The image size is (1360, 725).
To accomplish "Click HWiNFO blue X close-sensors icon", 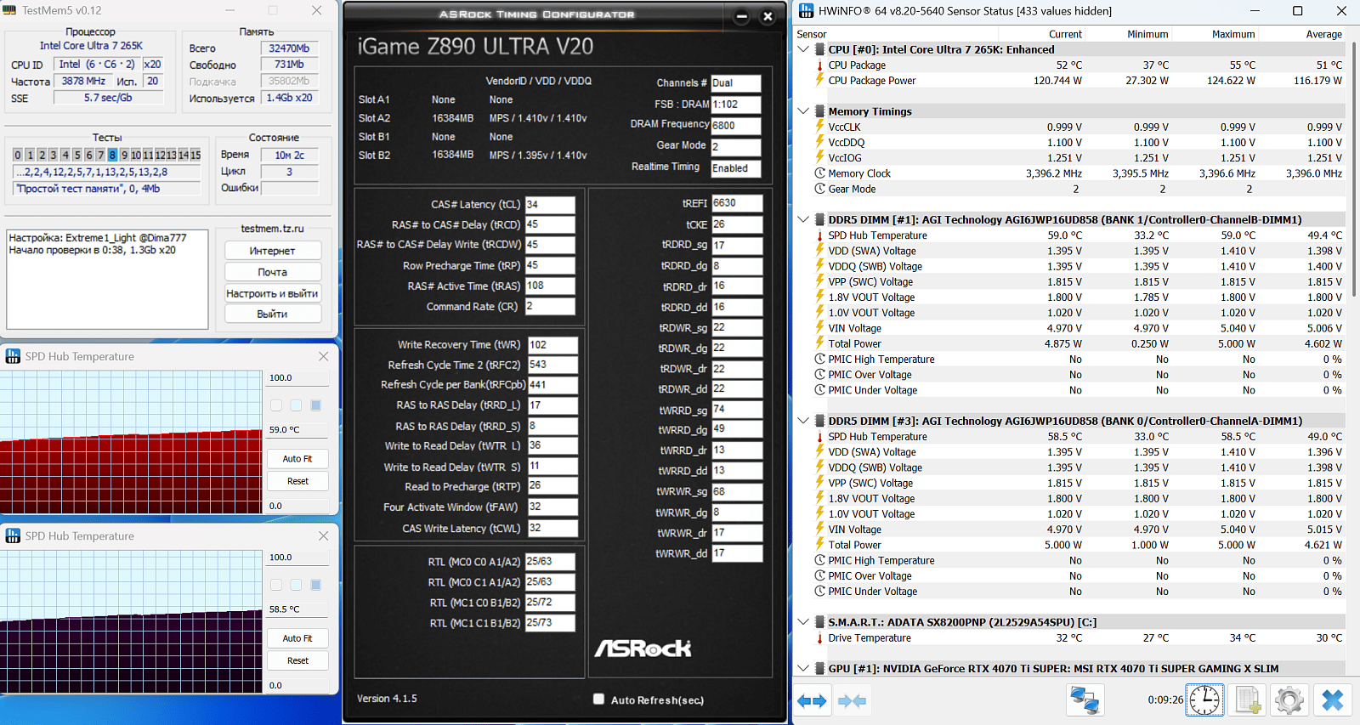I will click(x=1333, y=700).
